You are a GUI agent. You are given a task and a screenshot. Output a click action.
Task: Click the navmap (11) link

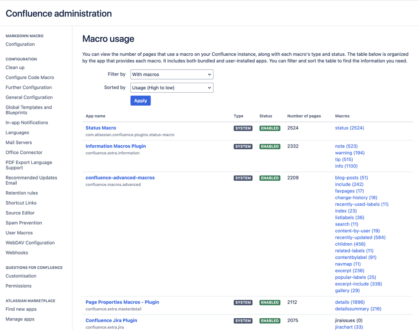point(348,264)
